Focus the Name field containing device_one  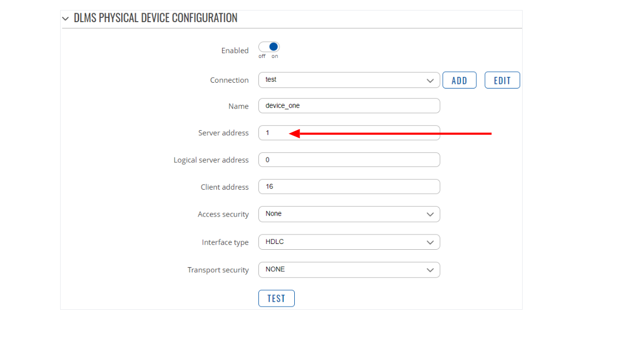point(349,105)
